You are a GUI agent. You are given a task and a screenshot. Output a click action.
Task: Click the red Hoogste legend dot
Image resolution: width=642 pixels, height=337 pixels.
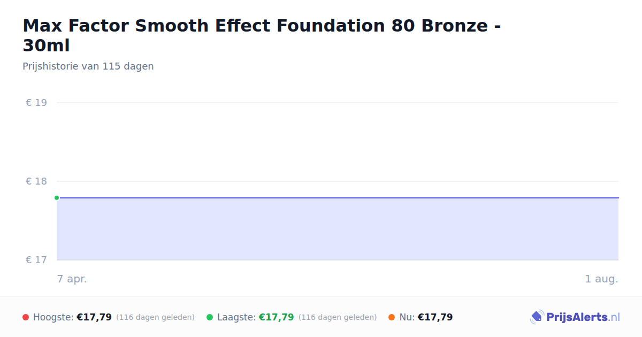click(26, 317)
